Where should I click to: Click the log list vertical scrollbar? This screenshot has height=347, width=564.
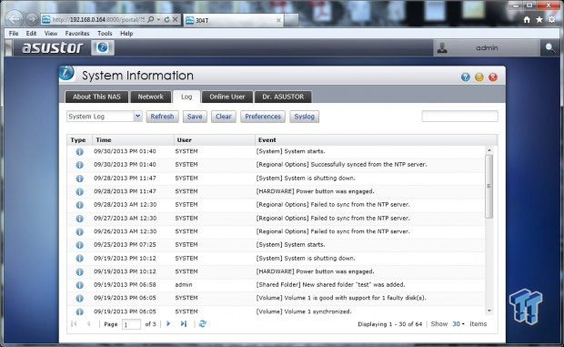(488, 230)
